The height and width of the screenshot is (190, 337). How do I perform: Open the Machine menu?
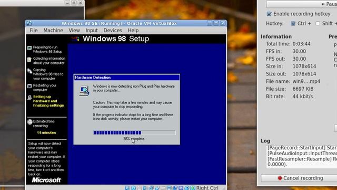pyautogui.click(x=53, y=31)
